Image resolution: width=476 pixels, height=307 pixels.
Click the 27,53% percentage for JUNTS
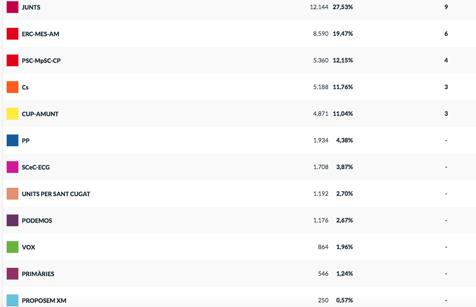tap(343, 7)
